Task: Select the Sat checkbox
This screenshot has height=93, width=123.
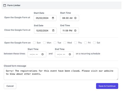Action: tap(94, 43)
